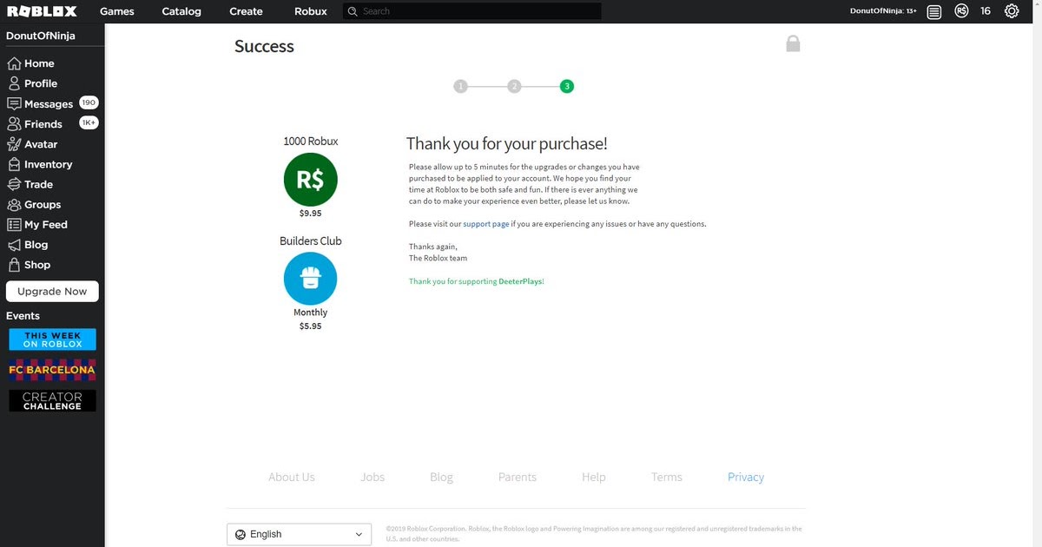Open the Create menu
This screenshot has height=547, width=1042.
246,11
